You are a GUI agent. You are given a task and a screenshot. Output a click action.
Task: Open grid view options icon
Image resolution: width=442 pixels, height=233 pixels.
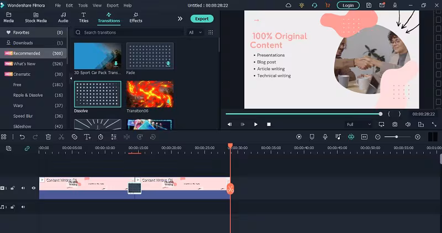pyautogui.click(x=211, y=33)
